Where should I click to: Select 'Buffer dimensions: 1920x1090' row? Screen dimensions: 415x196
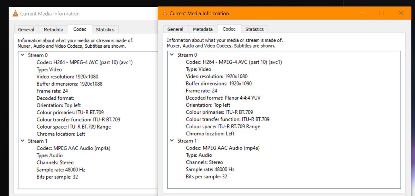pos(219,84)
